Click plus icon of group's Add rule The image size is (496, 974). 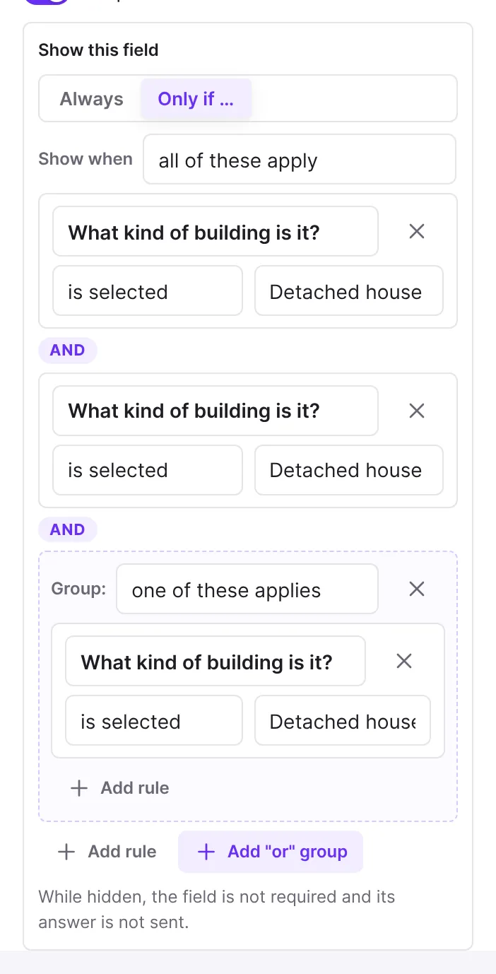tap(79, 788)
